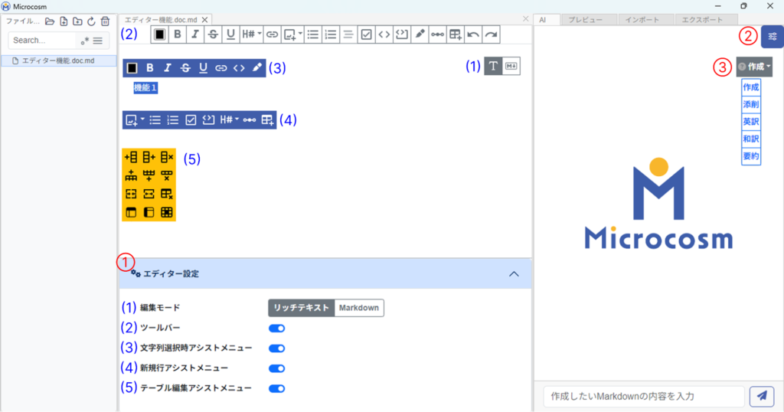Apply strikethrough from the top white toolbar

[x=213, y=34]
